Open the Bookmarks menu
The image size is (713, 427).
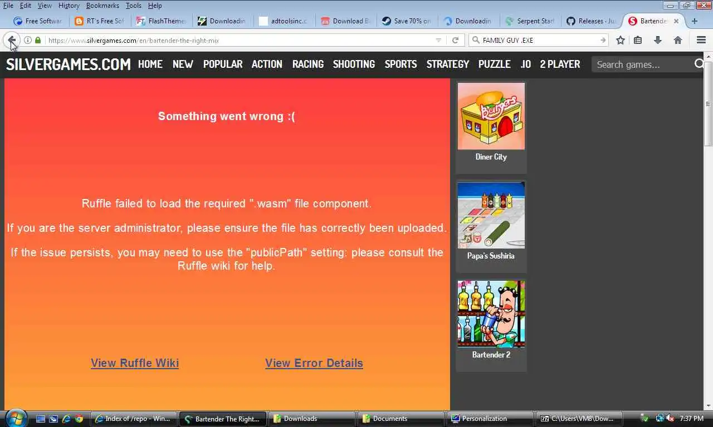pos(102,6)
